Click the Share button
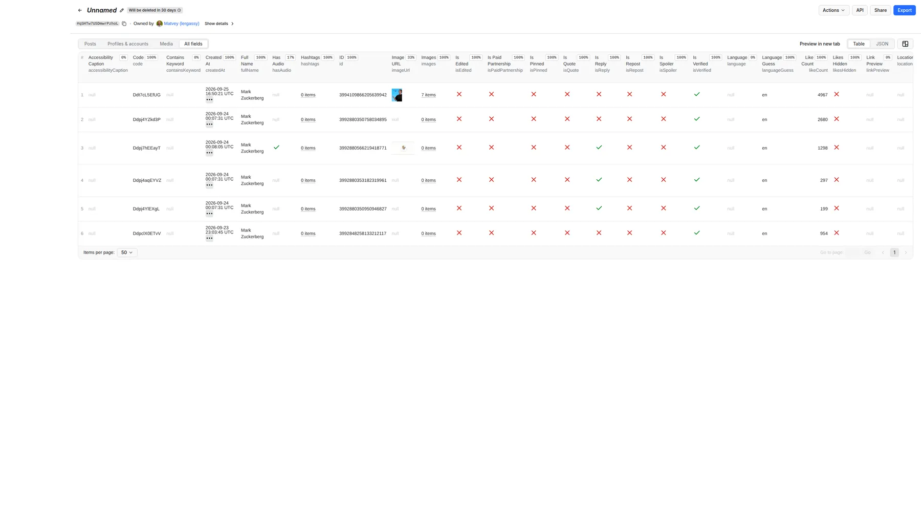This screenshot has width=921, height=507. pos(880,10)
